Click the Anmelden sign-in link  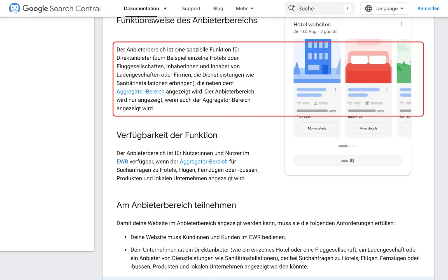coord(428,8)
